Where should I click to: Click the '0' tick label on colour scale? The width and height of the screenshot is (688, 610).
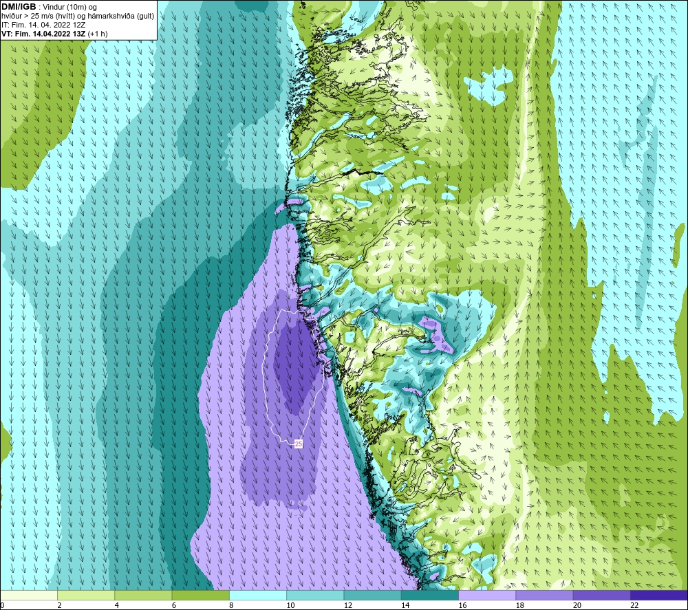coord(2,605)
